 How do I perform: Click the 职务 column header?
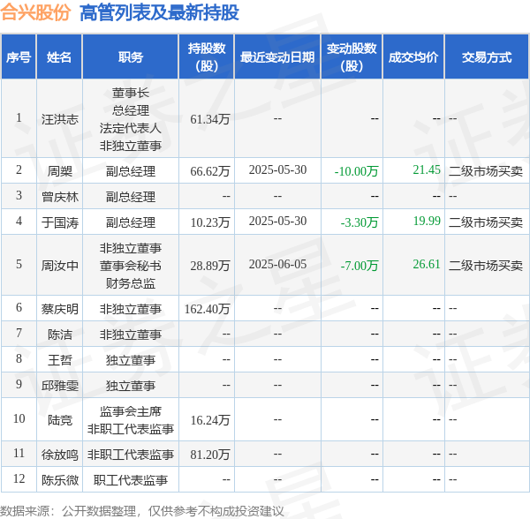point(131,57)
